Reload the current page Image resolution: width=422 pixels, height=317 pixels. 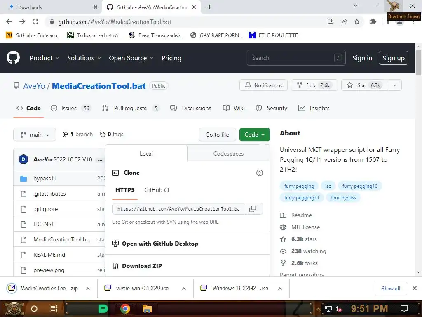pos(35,22)
